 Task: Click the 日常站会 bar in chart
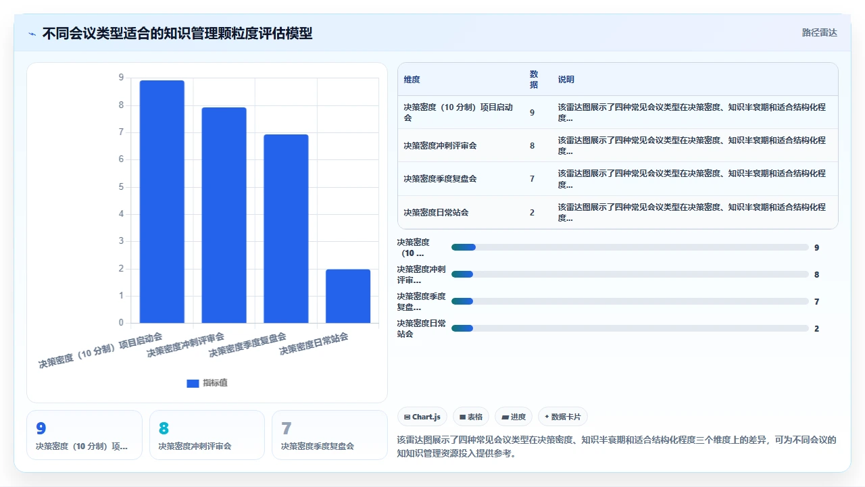pyautogui.click(x=348, y=296)
